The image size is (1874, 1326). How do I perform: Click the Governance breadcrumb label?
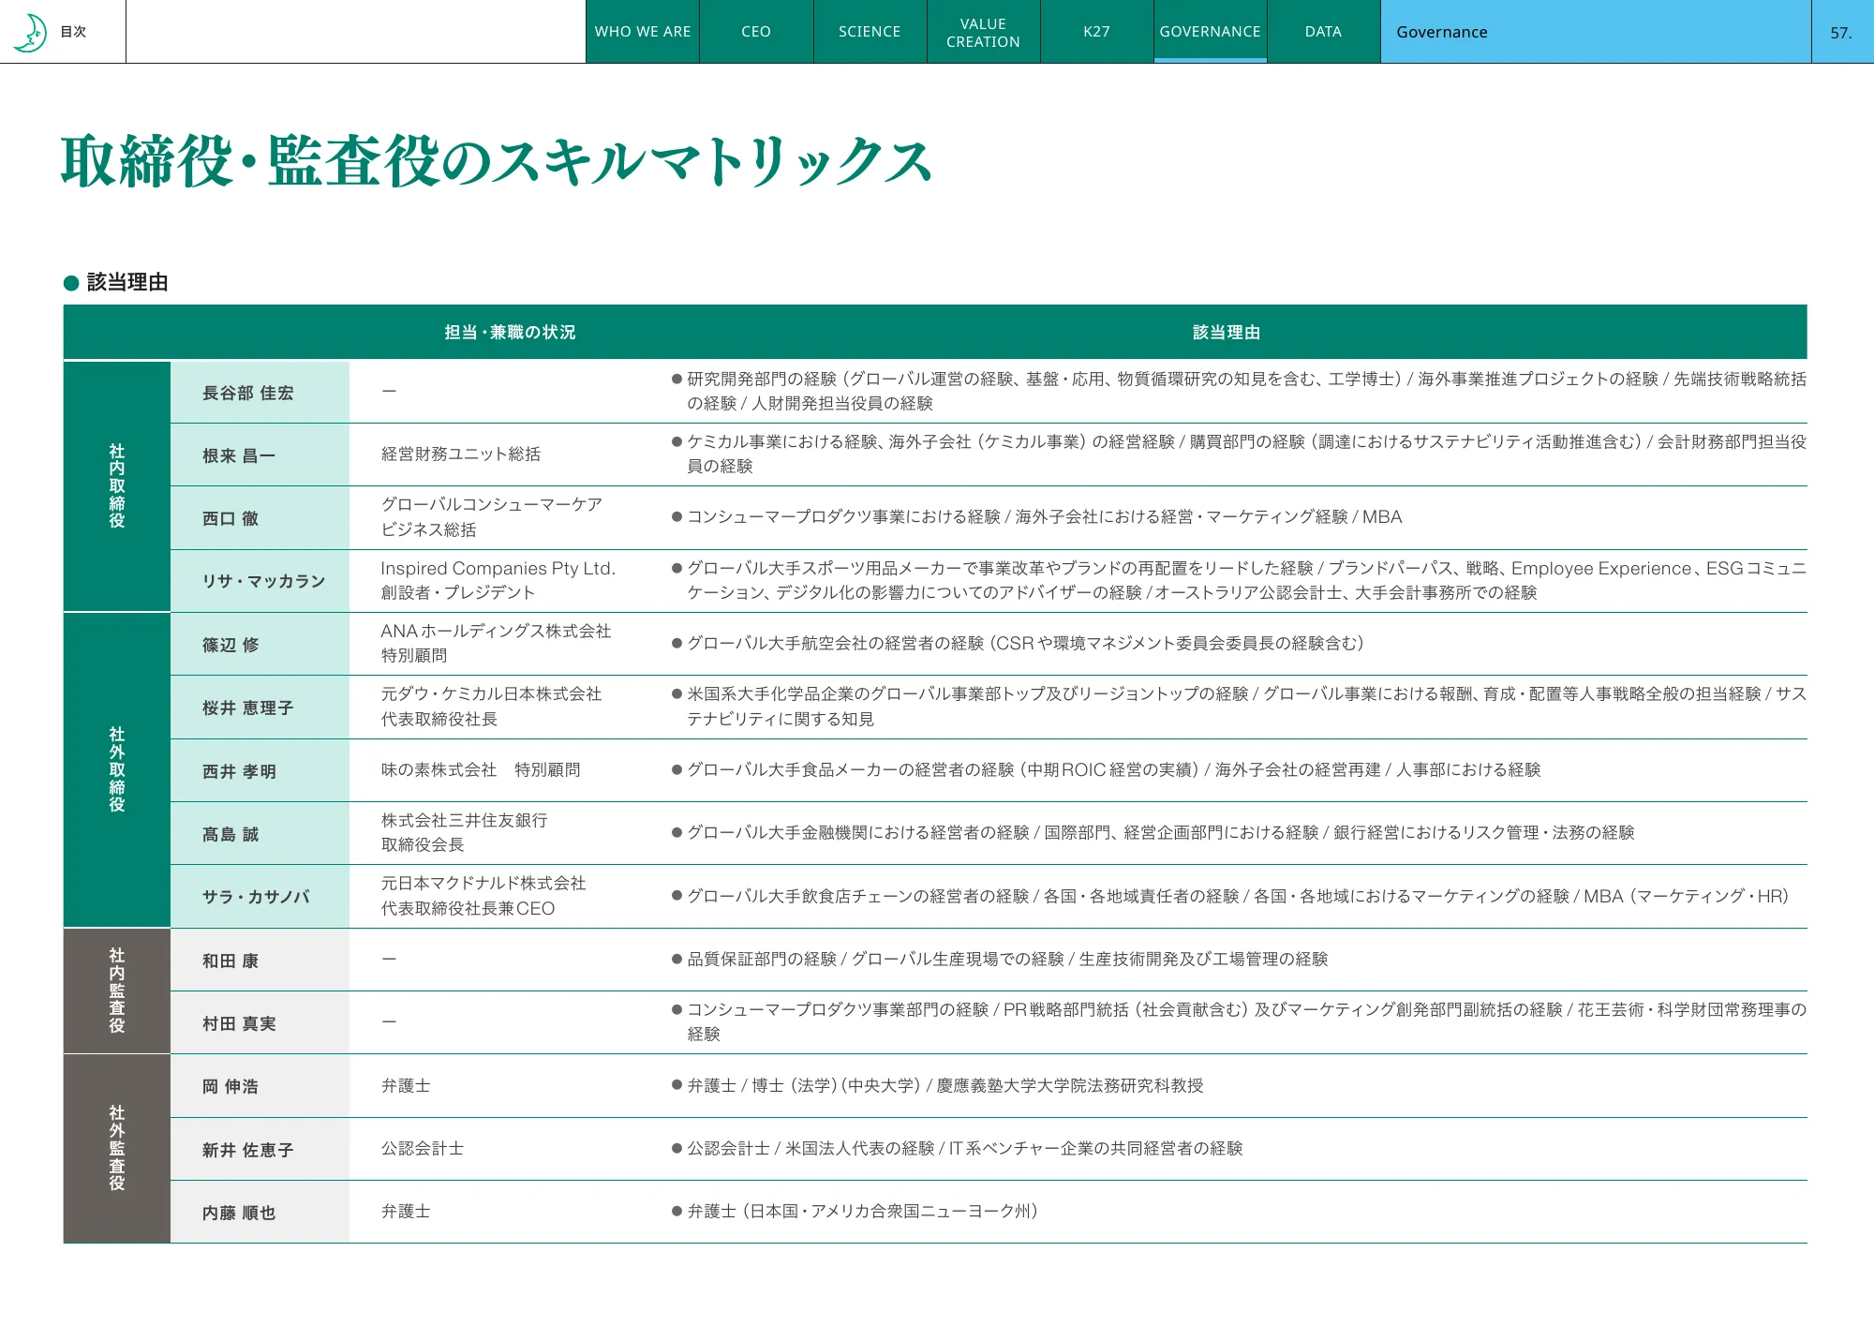(1441, 31)
